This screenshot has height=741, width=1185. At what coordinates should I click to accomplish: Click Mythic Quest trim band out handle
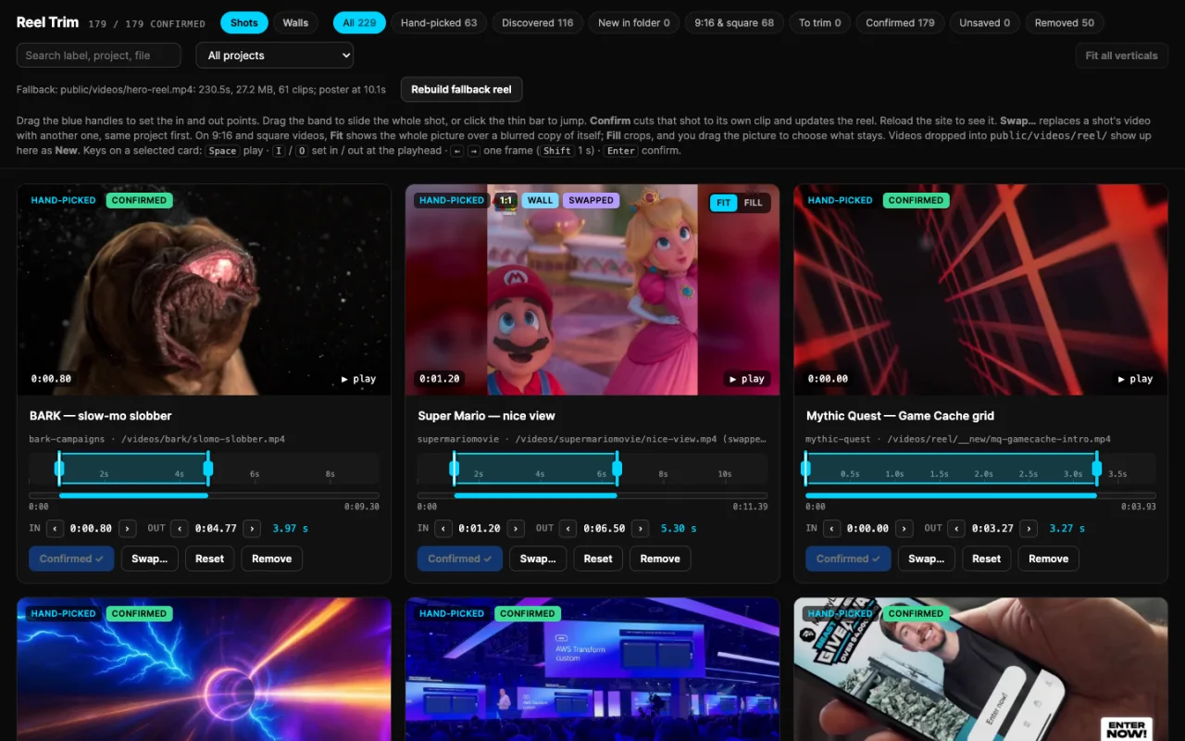pyautogui.click(x=1097, y=469)
